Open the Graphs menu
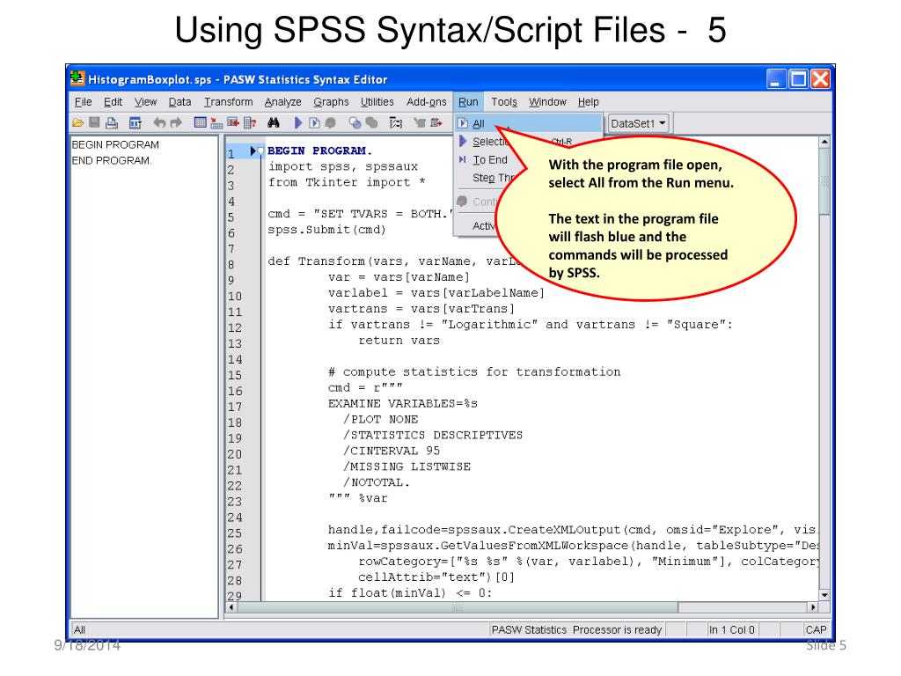901x676 pixels. 331,102
